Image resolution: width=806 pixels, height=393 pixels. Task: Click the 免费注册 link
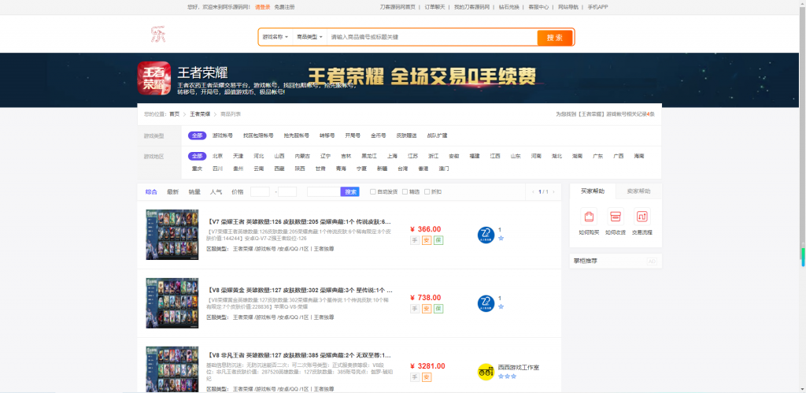(285, 7)
